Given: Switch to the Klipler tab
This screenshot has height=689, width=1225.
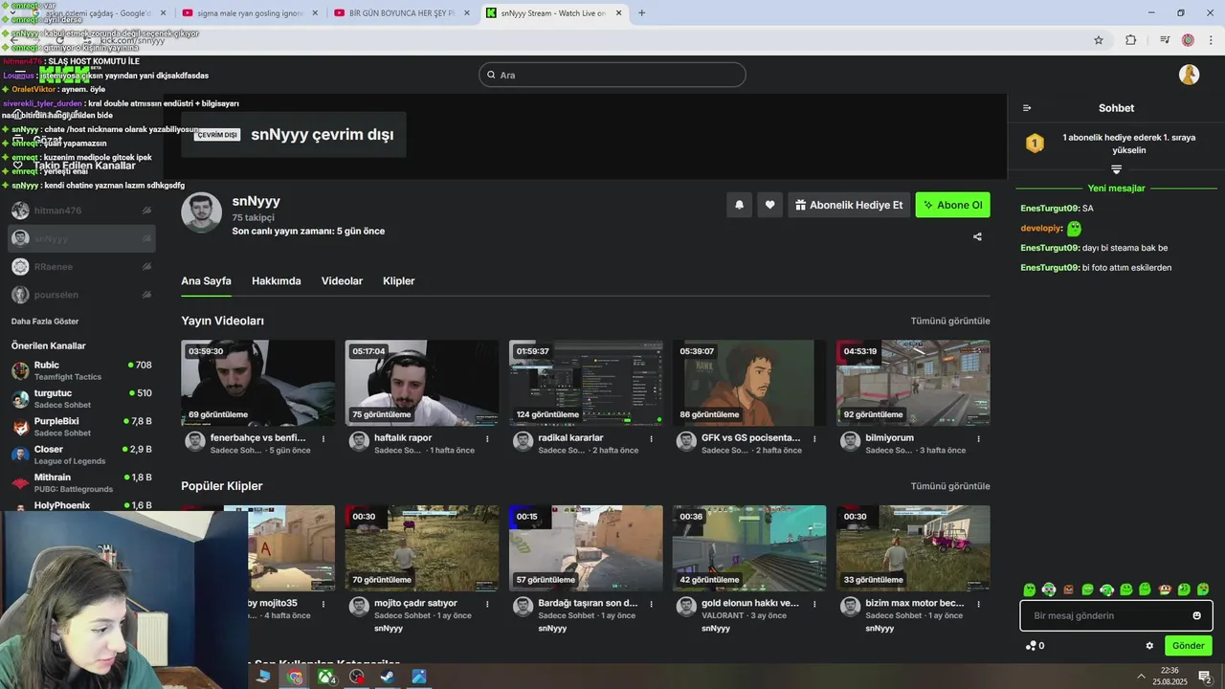Looking at the screenshot, I should click(x=398, y=281).
